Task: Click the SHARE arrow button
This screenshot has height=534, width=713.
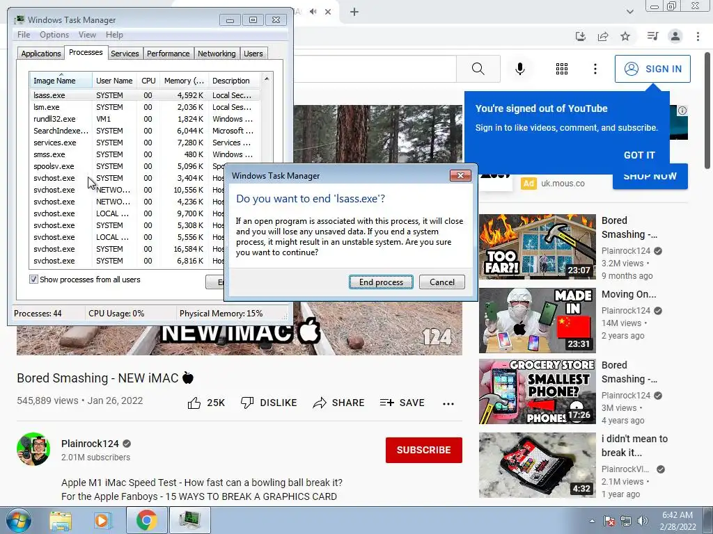Action: (x=338, y=403)
